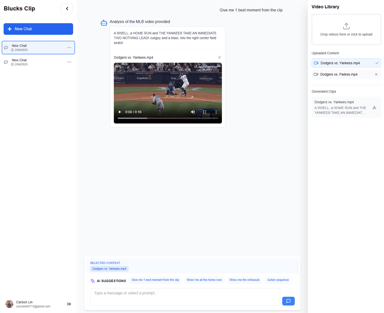Open options menu for the second New Chat
This screenshot has height=313, width=384.
69,62
